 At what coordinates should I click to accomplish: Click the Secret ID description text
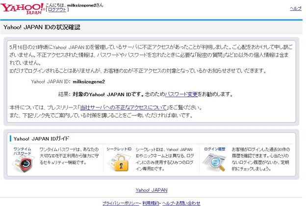click(165, 159)
